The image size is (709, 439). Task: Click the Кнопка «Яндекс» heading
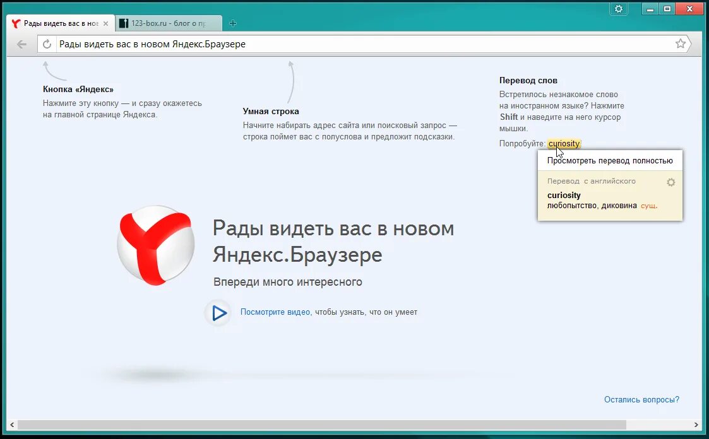point(78,90)
